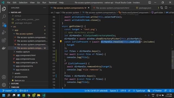Open problems via errors and warnings indicator

point(24,91)
